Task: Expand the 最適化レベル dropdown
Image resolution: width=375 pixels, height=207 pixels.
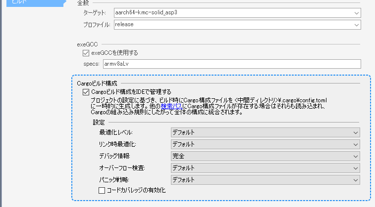Action: 265,132
